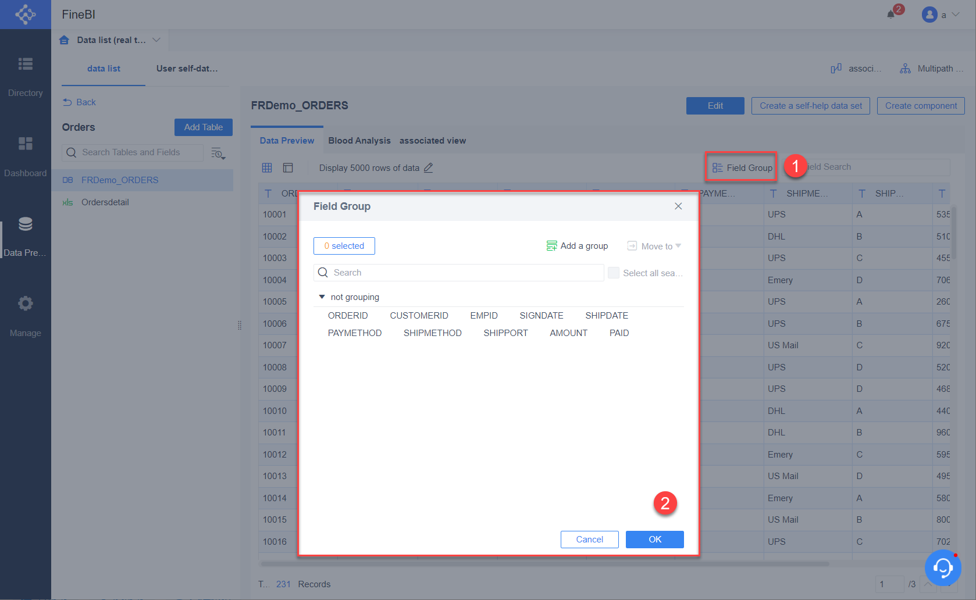Screen dimensions: 976x600
Task: Expand the user account menu arrow
Action: [956, 15]
